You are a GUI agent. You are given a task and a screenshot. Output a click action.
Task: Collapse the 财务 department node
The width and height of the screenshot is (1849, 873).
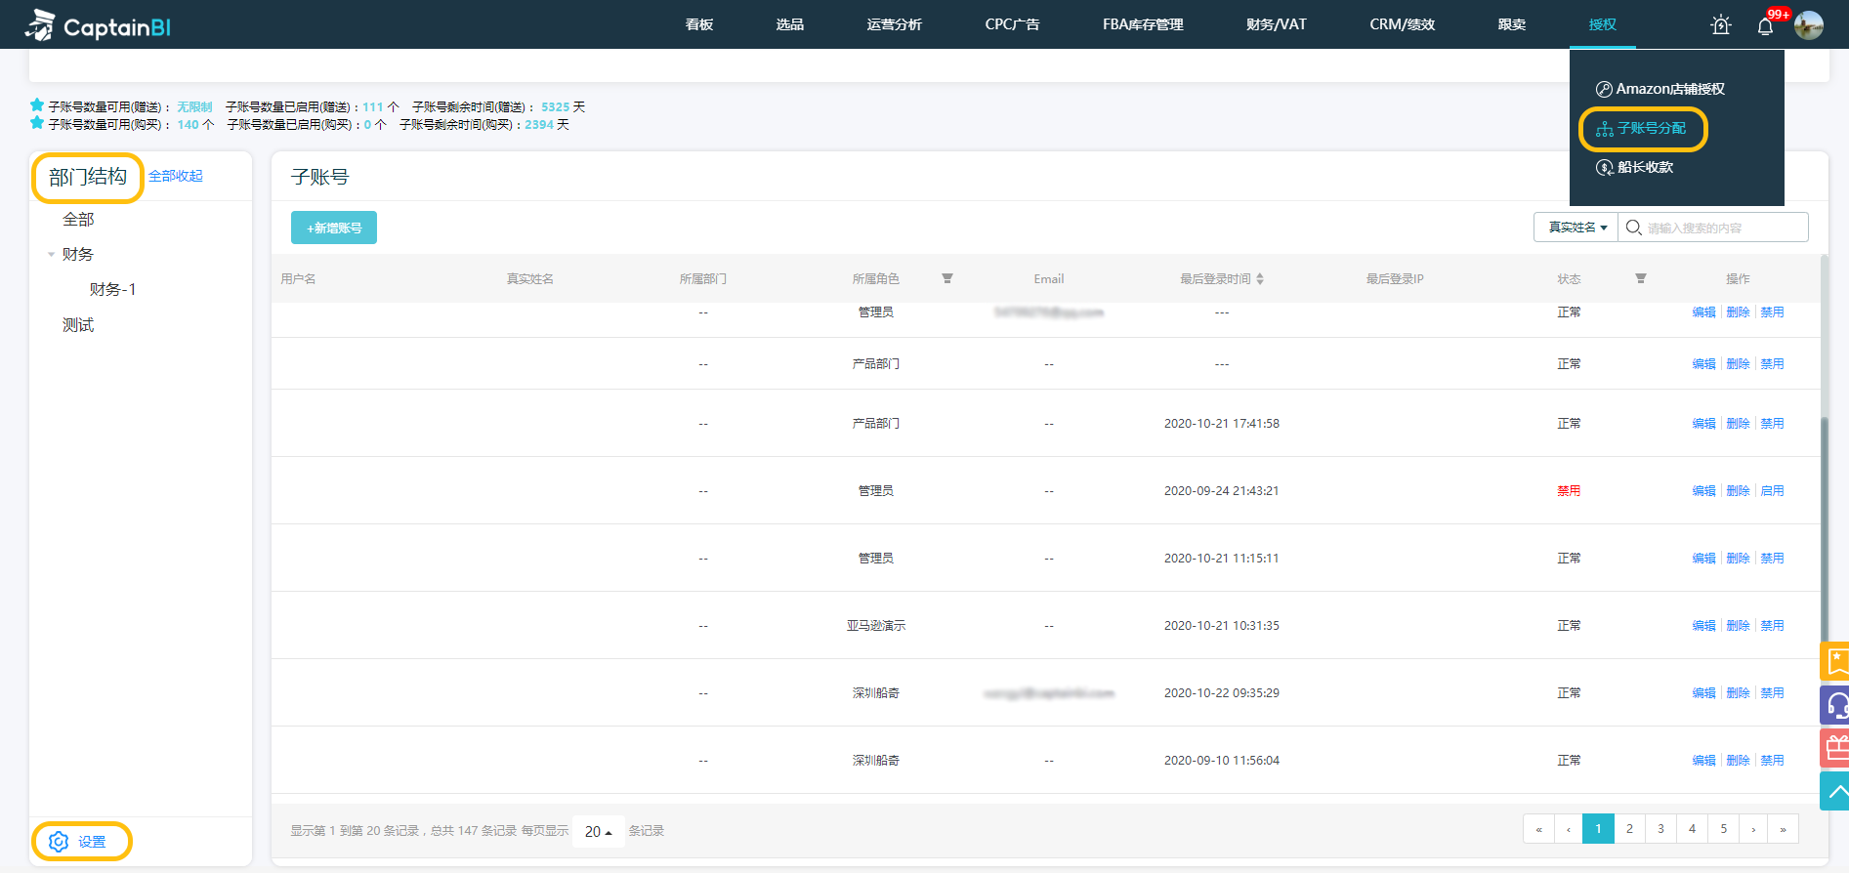[x=51, y=255]
